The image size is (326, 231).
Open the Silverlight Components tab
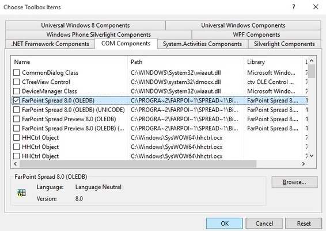[284, 44]
